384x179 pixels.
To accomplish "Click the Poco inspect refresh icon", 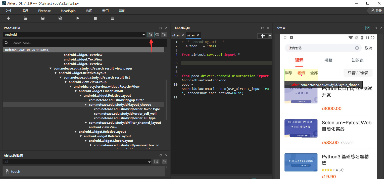I will pyautogui.click(x=157, y=35).
